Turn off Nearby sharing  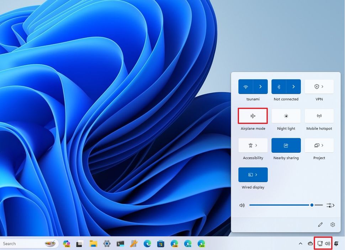[x=286, y=145]
